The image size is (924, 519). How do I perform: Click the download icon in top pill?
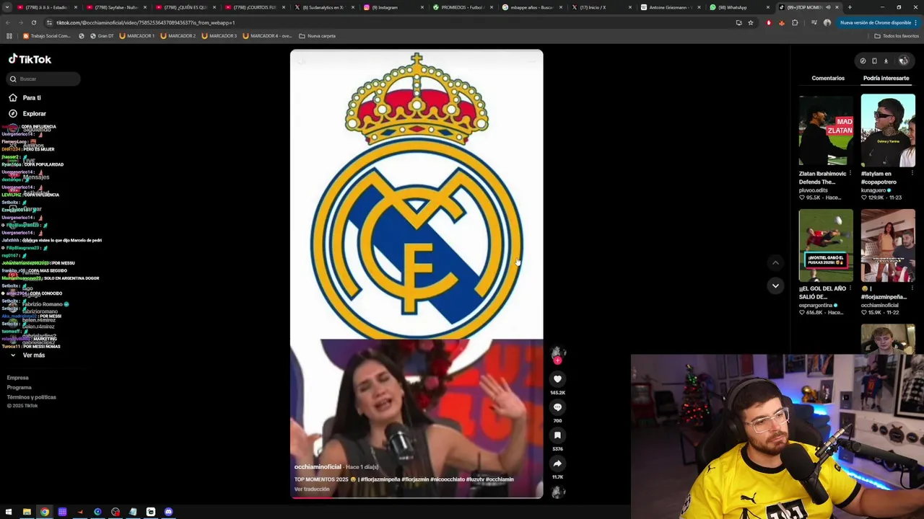tap(886, 61)
